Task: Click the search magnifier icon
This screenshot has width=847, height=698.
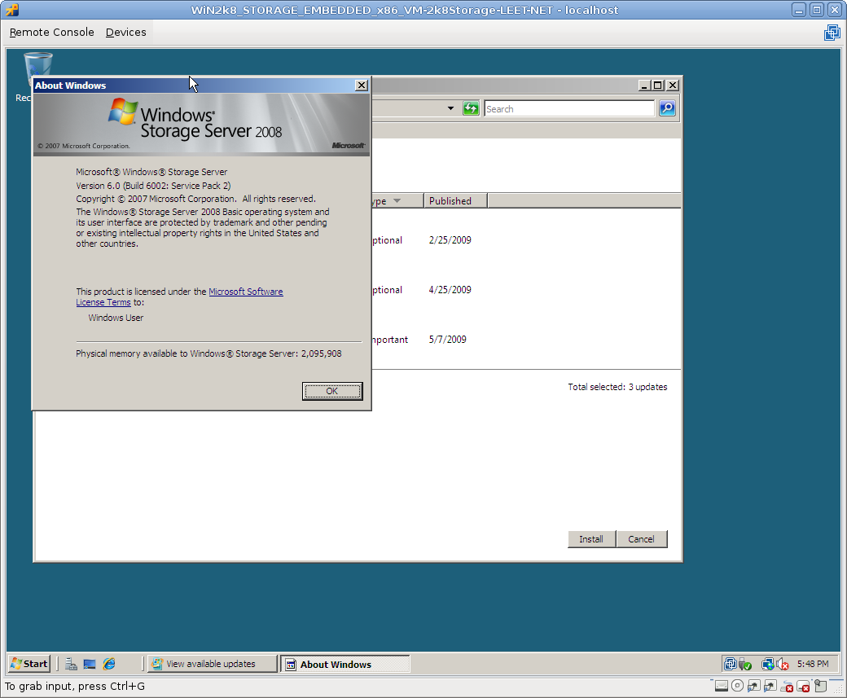Action: 667,109
